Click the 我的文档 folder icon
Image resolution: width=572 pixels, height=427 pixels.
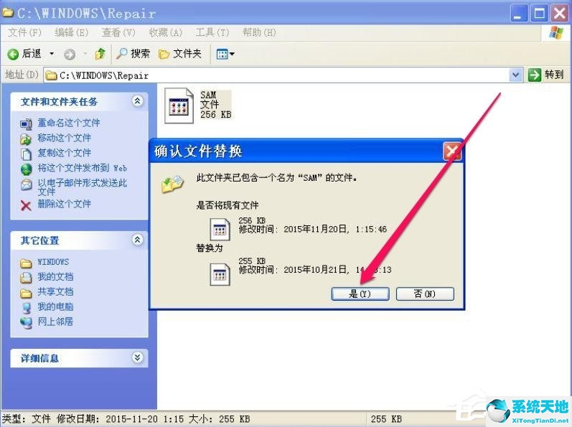pyautogui.click(x=26, y=278)
